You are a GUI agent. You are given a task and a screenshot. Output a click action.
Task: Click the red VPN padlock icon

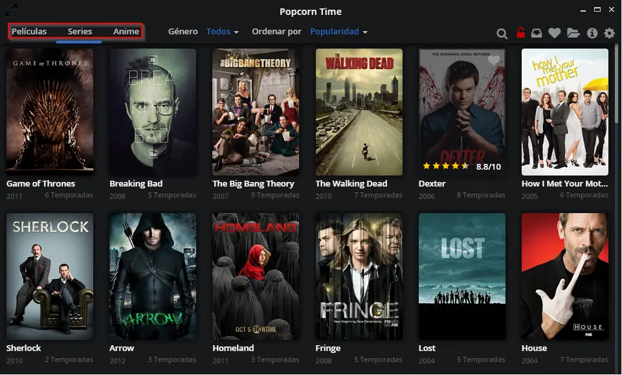(520, 32)
